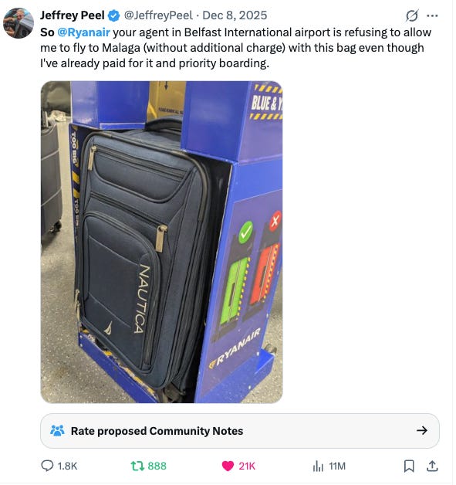Image resolution: width=456 pixels, height=485 pixels.
Task: Open Jeffrey Peel's profile avatar
Action: [19, 23]
